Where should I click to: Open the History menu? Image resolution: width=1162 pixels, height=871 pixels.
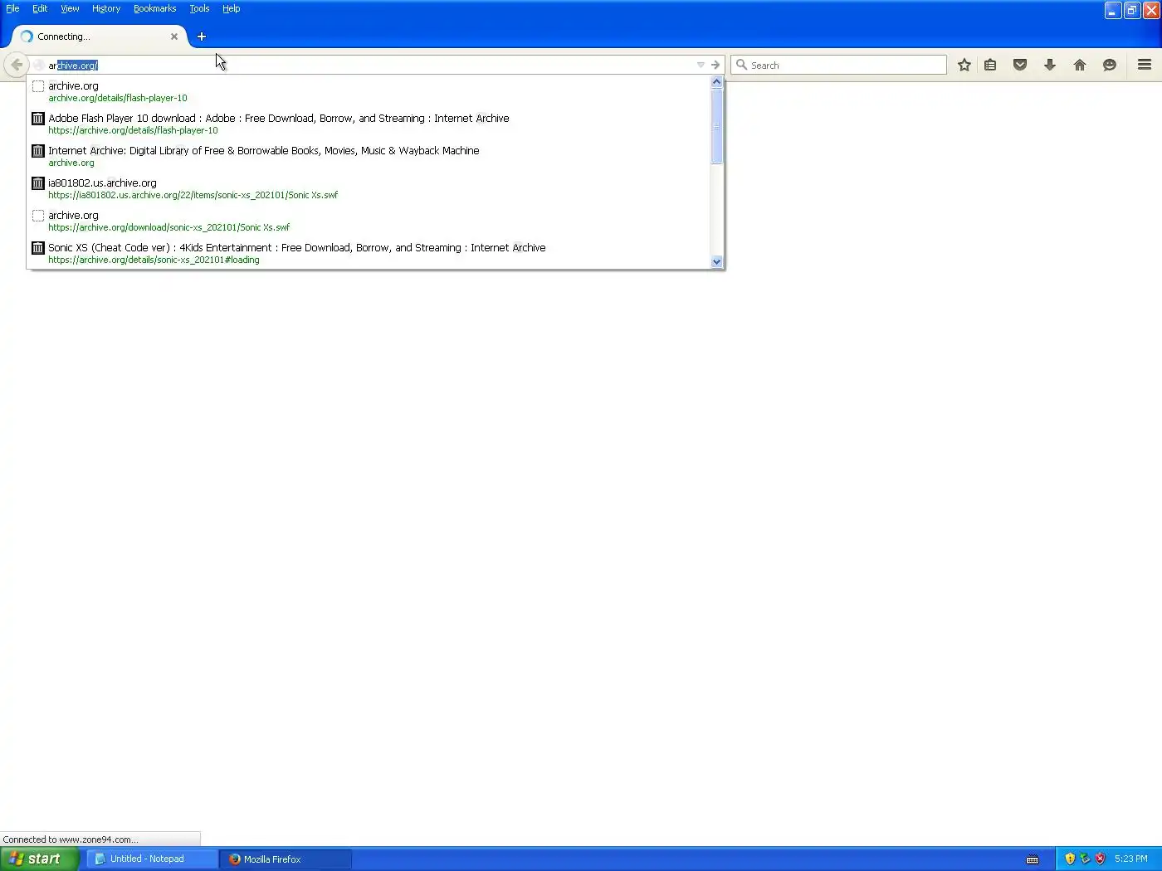point(106,8)
